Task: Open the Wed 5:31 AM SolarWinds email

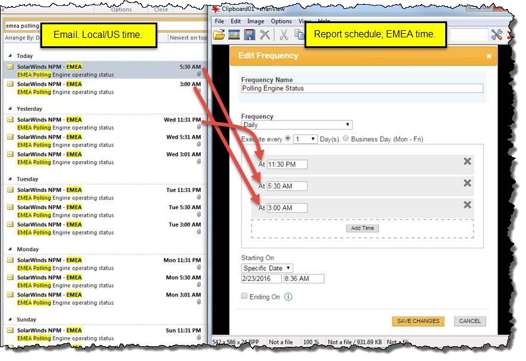Action: pyautogui.click(x=106, y=140)
